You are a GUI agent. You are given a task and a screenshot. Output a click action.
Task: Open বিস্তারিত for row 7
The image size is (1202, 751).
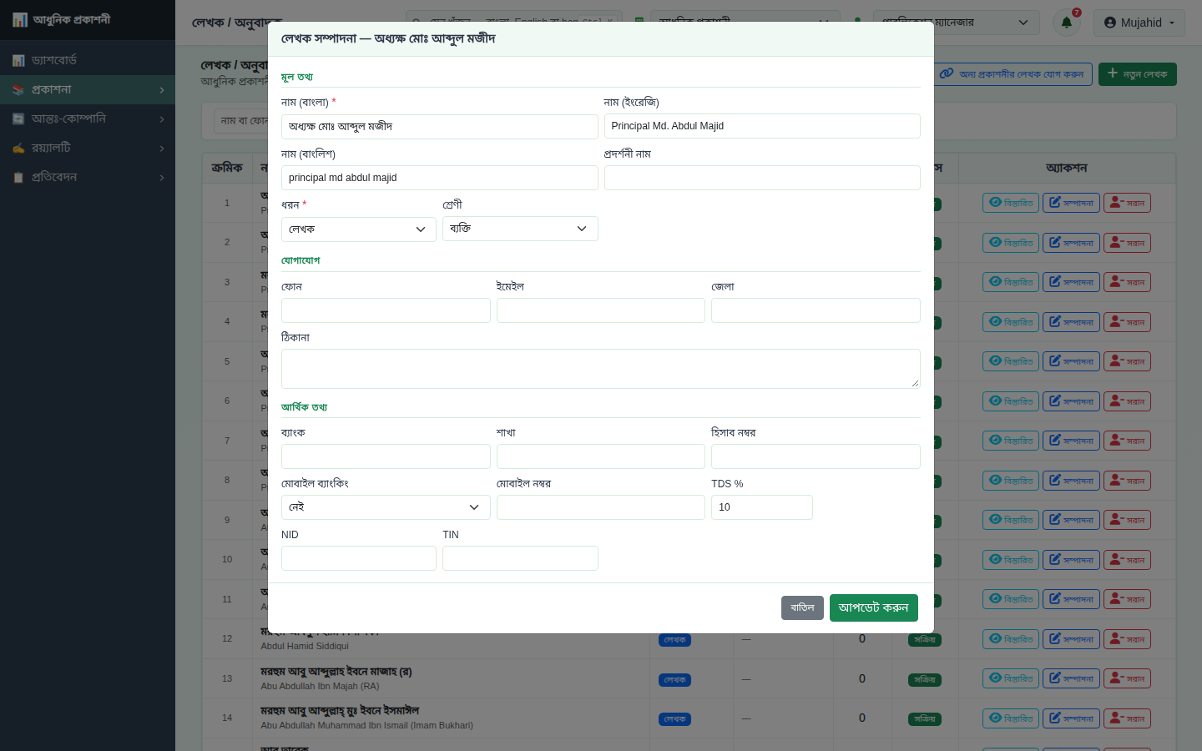[1011, 441]
